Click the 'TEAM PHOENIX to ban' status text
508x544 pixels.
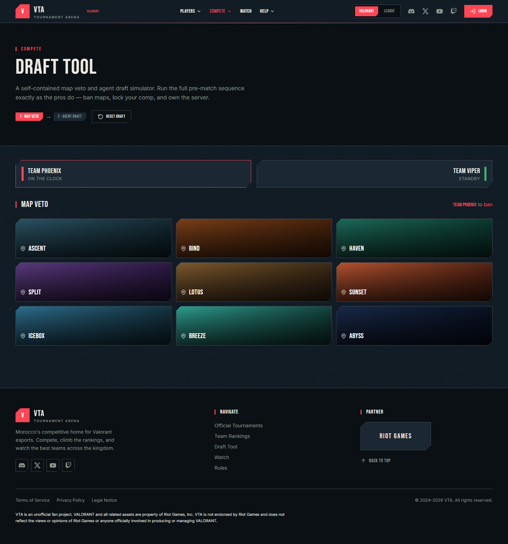(x=473, y=204)
